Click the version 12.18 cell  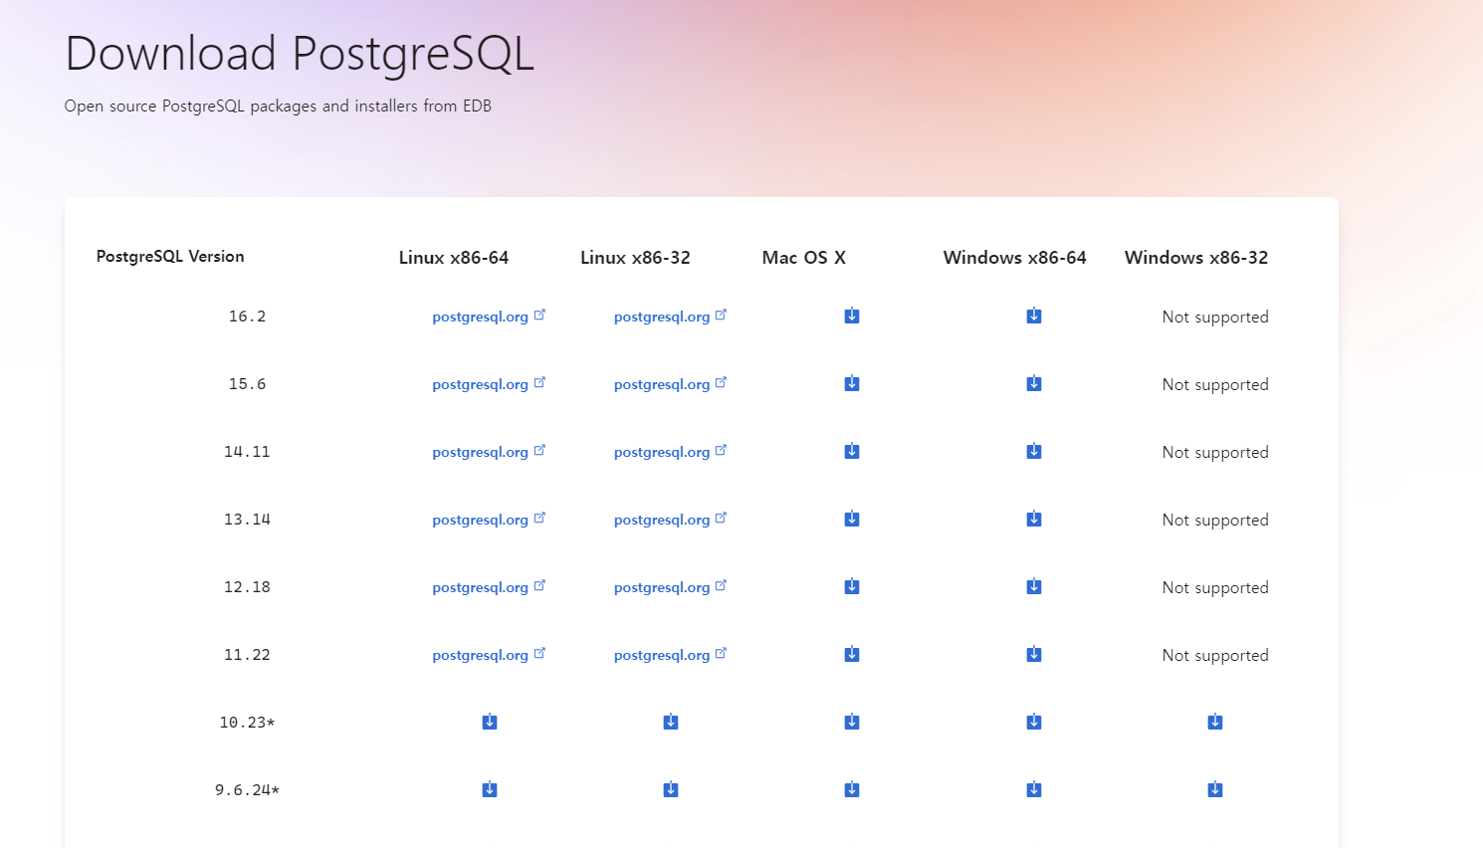pos(247,587)
